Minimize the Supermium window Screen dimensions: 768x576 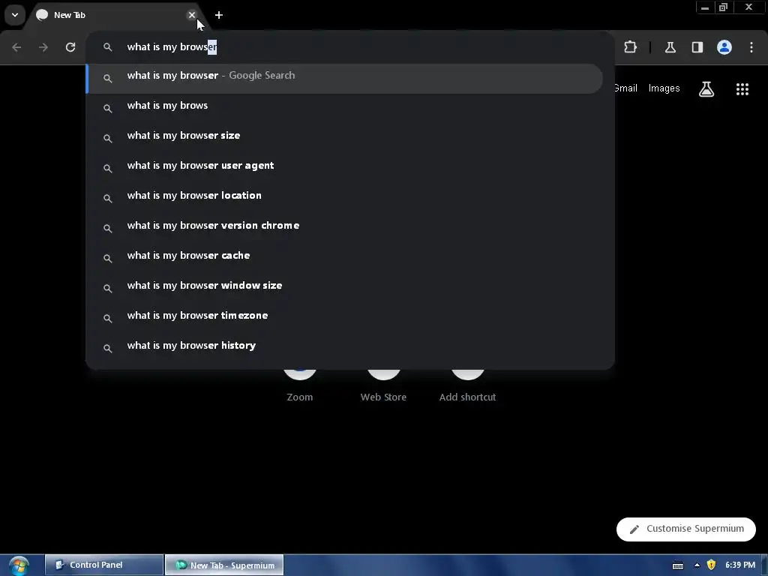click(x=705, y=7)
